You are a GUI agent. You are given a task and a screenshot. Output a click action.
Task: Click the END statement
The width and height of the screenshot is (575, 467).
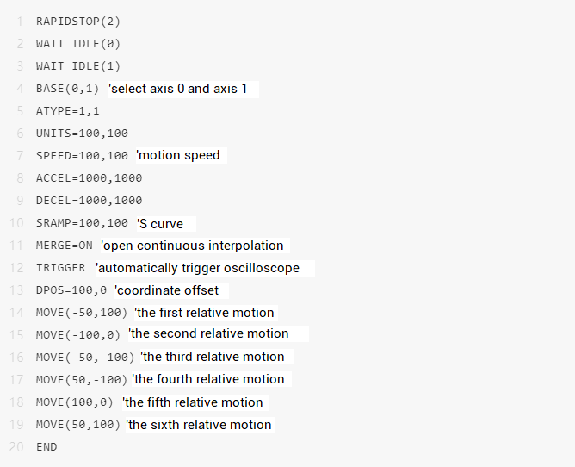click(x=46, y=447)
